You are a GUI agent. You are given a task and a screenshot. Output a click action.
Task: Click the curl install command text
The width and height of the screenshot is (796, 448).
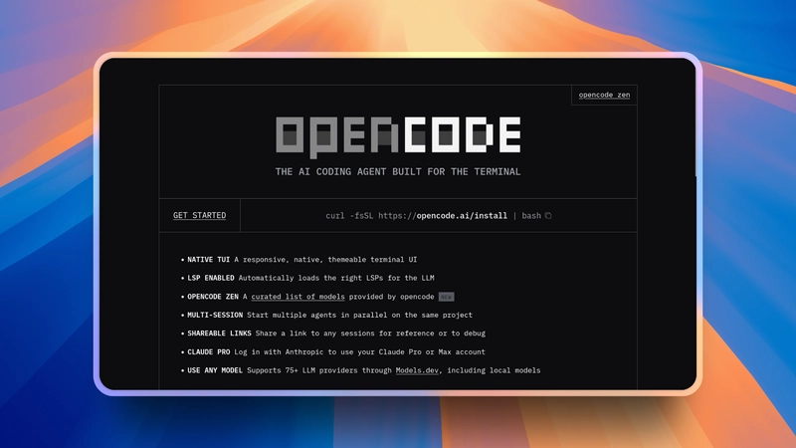click(x=433, y=216)
